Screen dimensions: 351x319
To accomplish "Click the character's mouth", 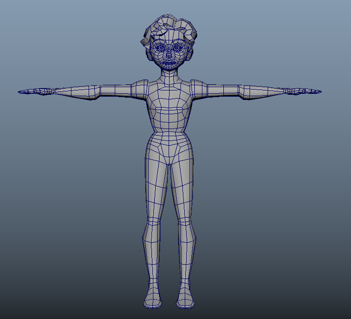I will tap(169, 61).
